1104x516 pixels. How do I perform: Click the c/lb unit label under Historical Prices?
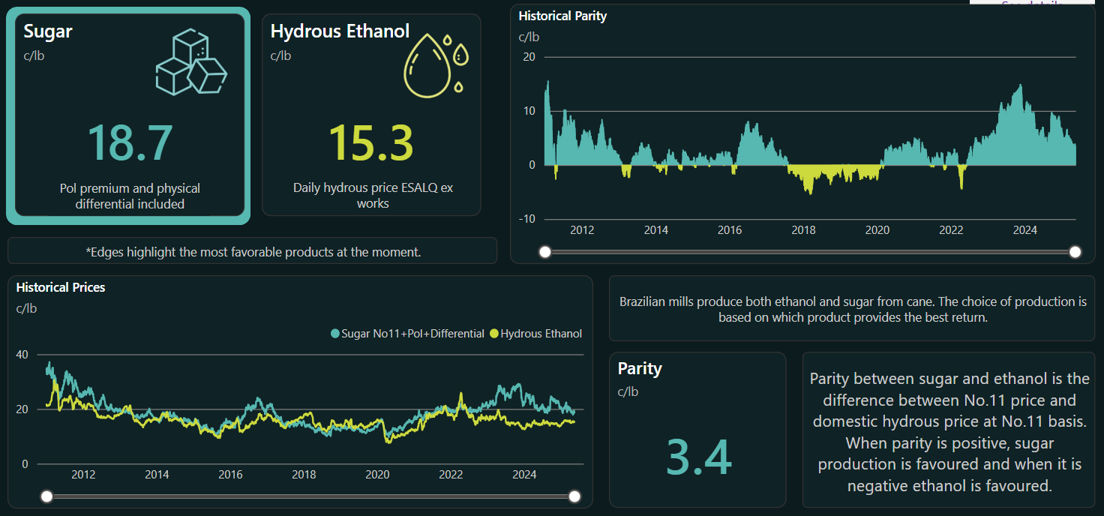click(x=27, y=308)
